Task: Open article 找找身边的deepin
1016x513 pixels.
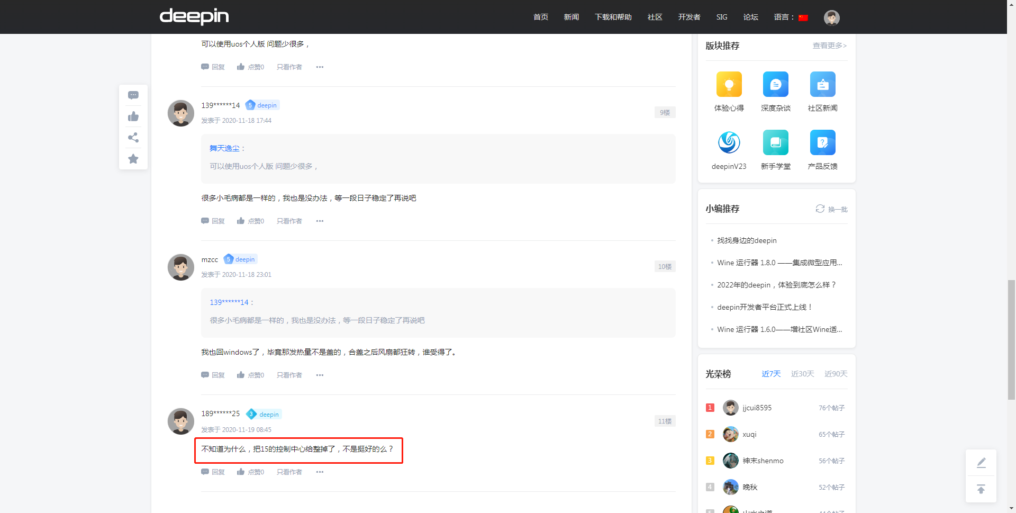Action: pyautogui.click(x=747, y=241)
